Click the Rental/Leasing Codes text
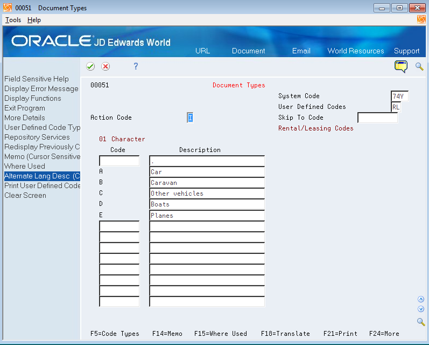 coord(316,128)
